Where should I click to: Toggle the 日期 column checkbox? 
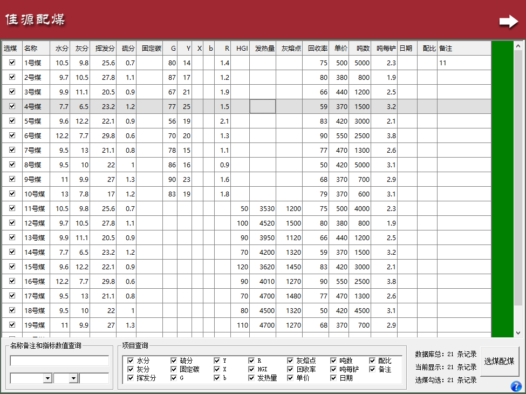[x=333, y=378]
